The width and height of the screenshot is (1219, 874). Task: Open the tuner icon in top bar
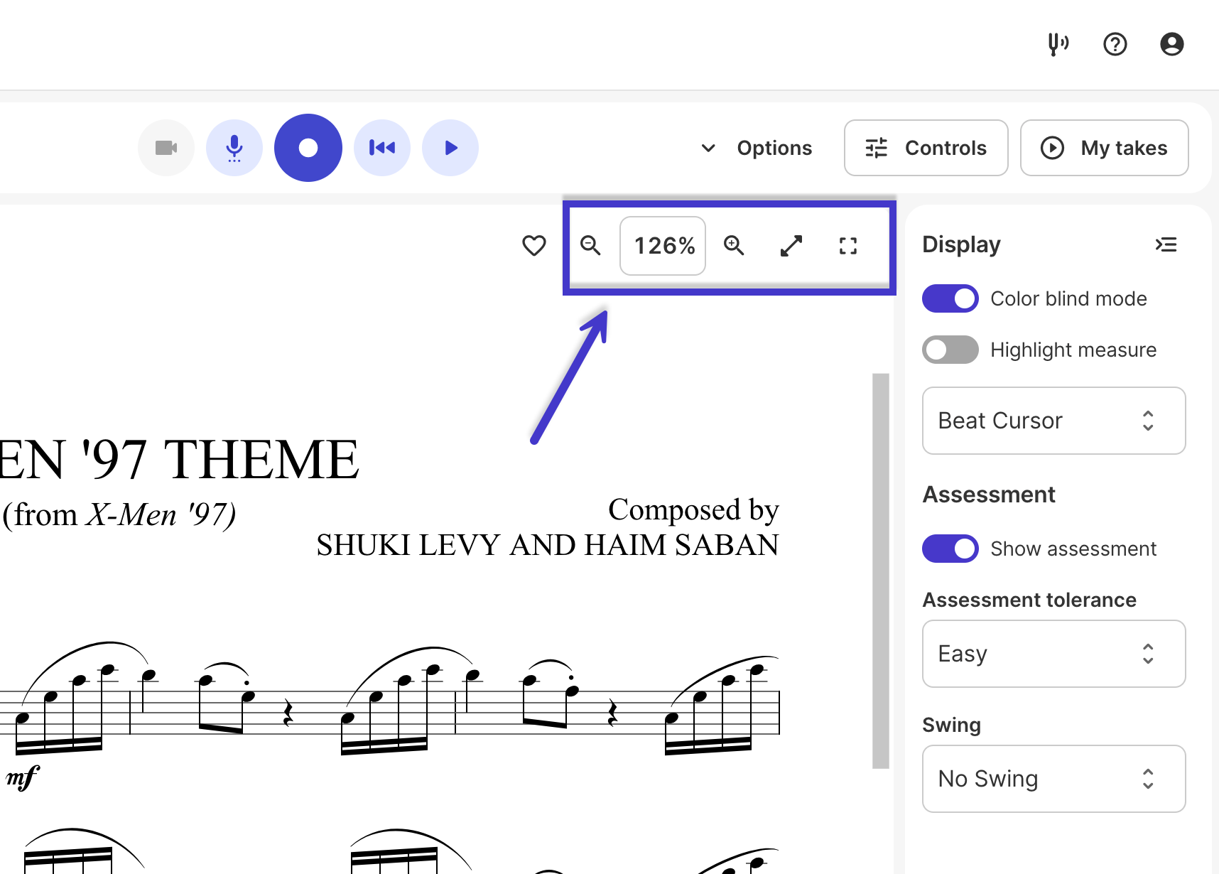1058,44
